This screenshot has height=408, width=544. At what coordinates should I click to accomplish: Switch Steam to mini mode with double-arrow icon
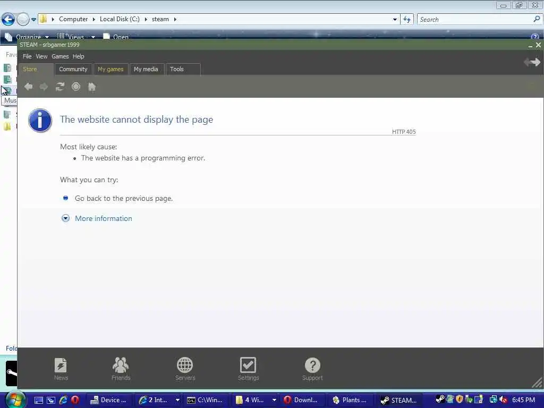(x=532, y=62)
